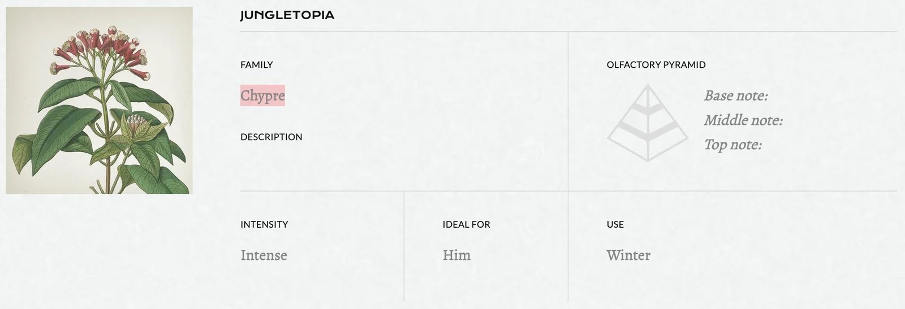Viewport: 905px width, 309px height.
Task: Select the Top note entry
Action: tap(732, 145)
